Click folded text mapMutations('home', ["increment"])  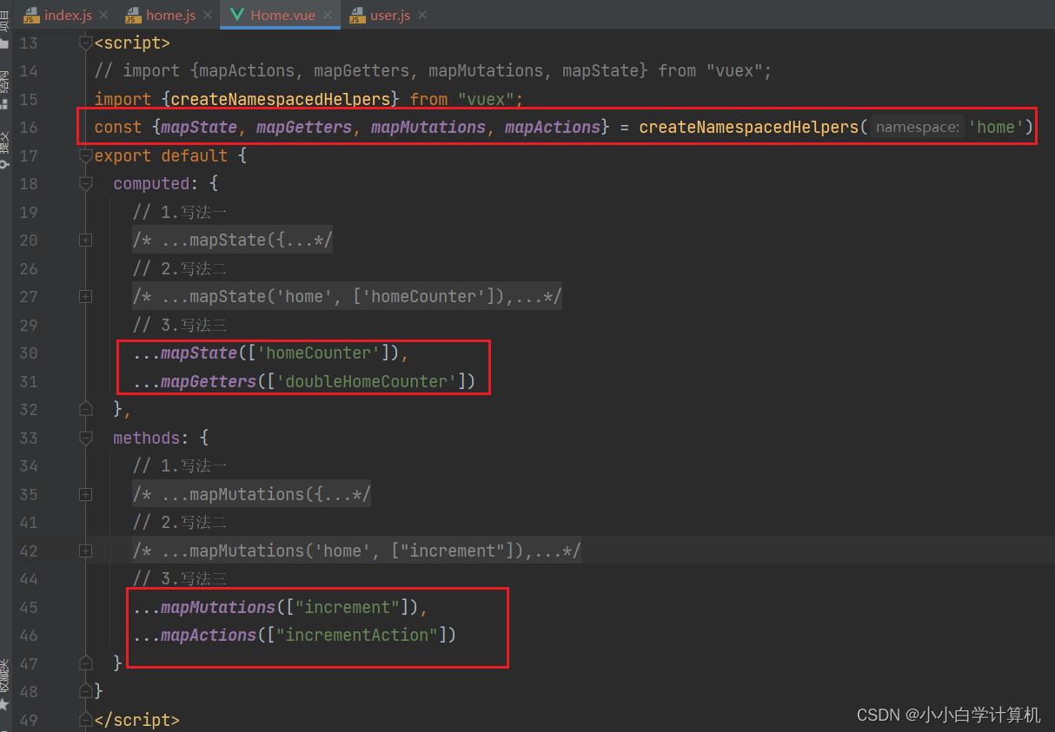tap(356, 551)
